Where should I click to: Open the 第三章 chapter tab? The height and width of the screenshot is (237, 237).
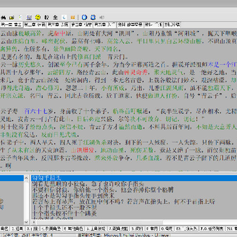pos(58,24)
